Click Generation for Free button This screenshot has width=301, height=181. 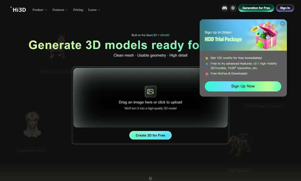click(x=256, y=8)
